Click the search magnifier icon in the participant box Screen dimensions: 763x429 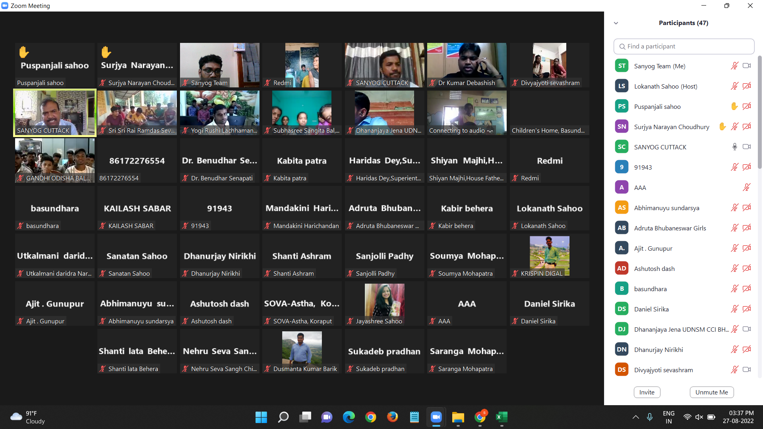tap(622, 46)
